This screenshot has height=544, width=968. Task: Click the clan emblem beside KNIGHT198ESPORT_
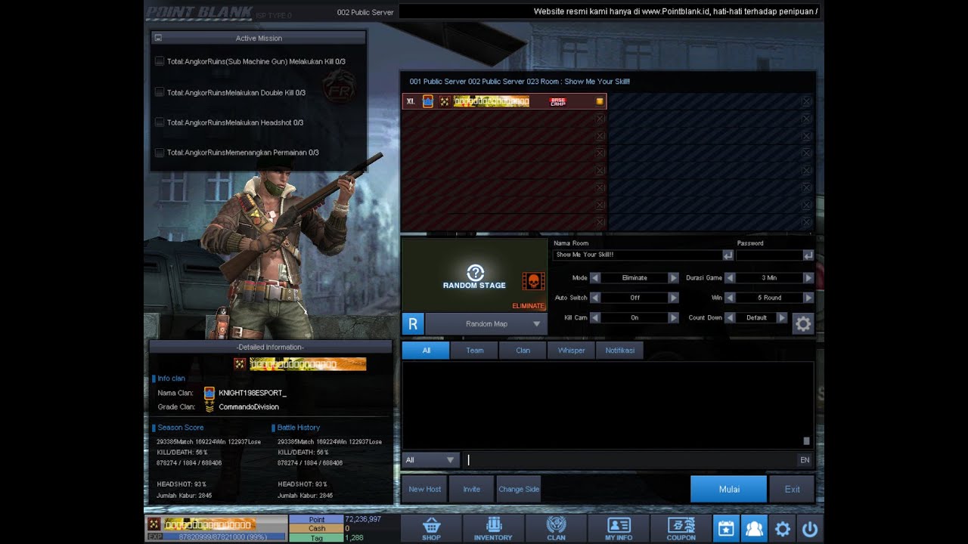point(209,393)
